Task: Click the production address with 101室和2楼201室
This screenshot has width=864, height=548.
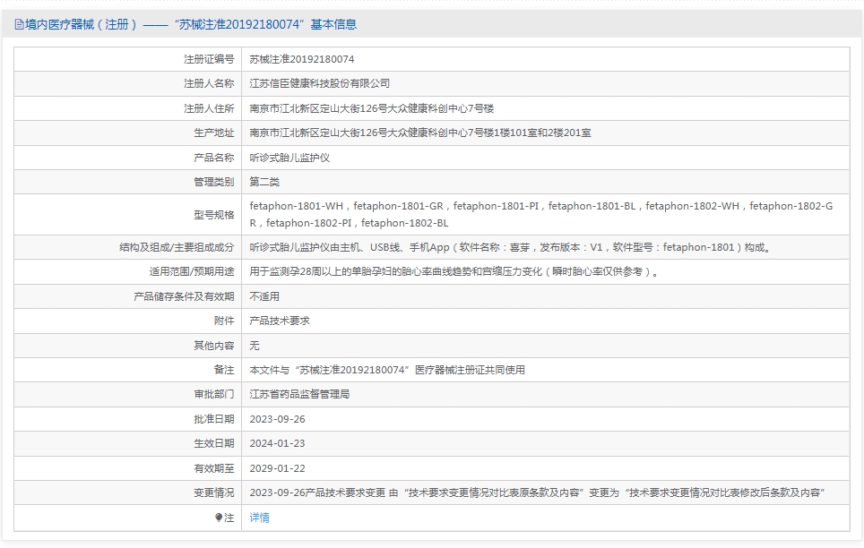Action: click(420, 133)
